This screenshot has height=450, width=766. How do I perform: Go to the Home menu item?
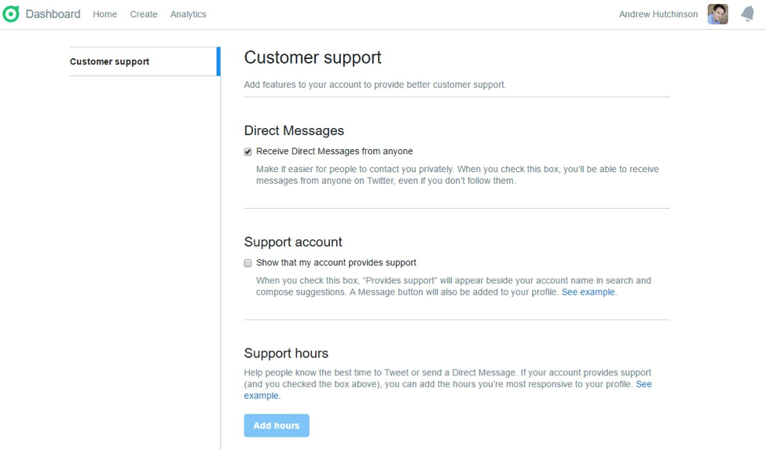click(x=104, y=14)
